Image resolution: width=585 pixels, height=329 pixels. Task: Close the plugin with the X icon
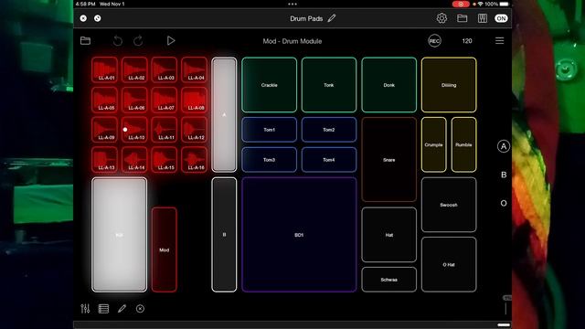pos(83,18)
